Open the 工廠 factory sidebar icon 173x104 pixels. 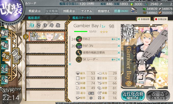(5, 80)
